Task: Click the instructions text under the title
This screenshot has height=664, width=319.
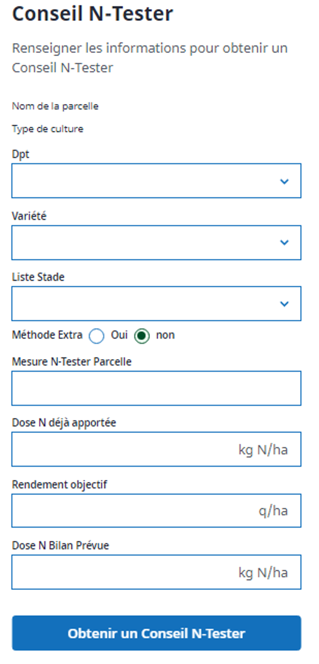Action: 150,57
